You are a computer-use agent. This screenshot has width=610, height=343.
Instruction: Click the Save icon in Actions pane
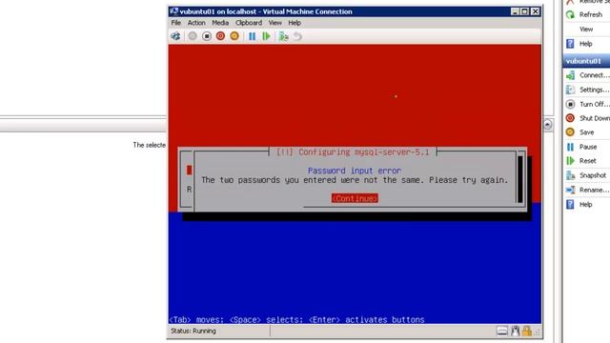pyautogui.click(x=570, y=132)
